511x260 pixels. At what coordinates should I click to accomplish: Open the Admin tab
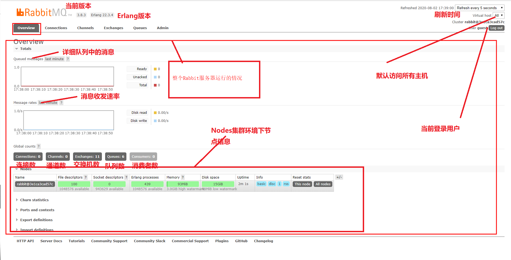coord(163,28)
